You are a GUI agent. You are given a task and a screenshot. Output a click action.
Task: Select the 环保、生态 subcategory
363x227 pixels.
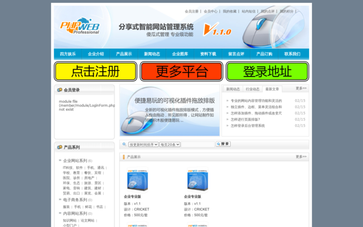(71, 183)
